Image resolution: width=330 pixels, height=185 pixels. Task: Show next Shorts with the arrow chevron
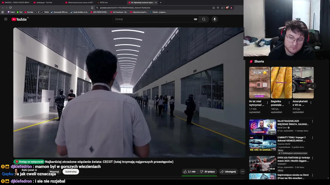(313, 86)
